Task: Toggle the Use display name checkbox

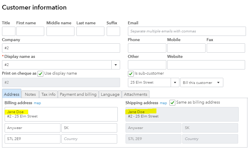Action: click(x=40, y=73)
